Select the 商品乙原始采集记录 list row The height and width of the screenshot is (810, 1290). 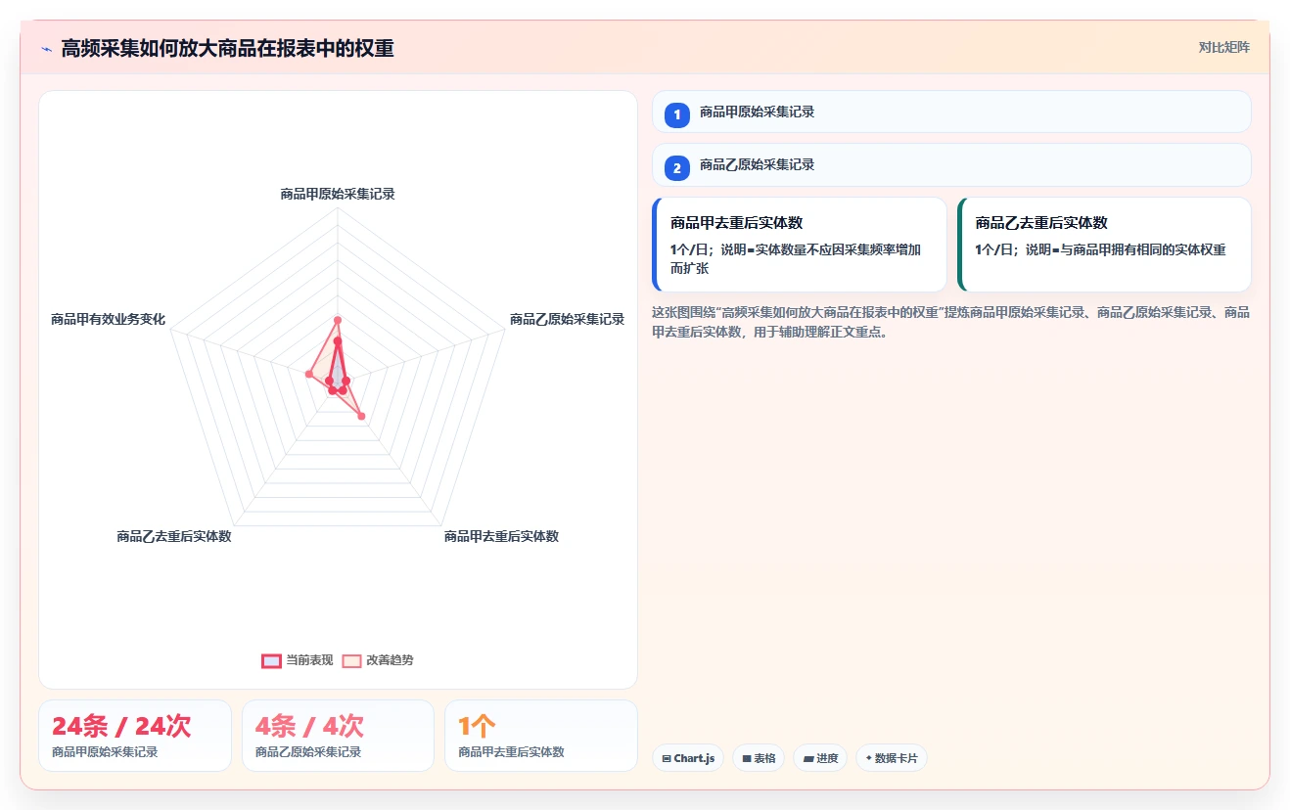(x=951, y=164)
